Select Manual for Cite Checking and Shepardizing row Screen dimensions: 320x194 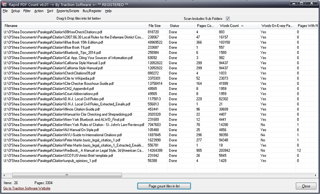(160, 114)
